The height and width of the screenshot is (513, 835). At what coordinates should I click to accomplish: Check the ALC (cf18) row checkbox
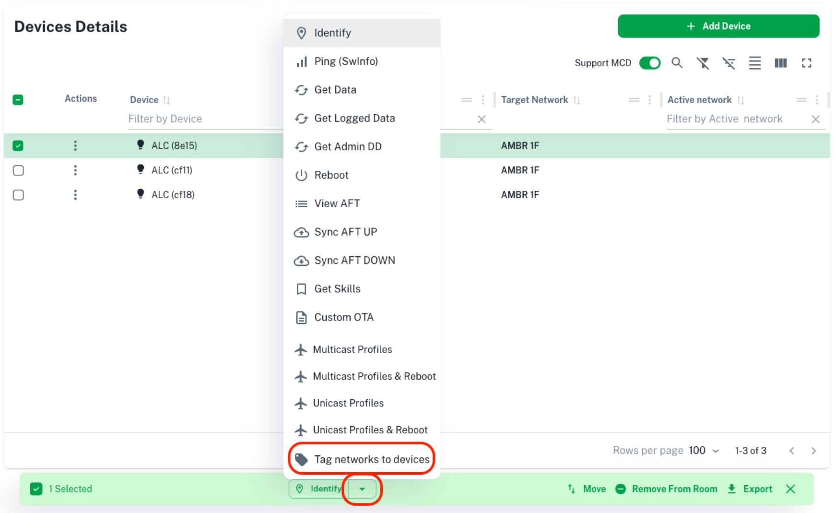[x=18, y=195]
